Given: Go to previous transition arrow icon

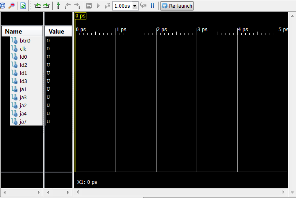Looking at the screenshot, I should pos(37,6).
